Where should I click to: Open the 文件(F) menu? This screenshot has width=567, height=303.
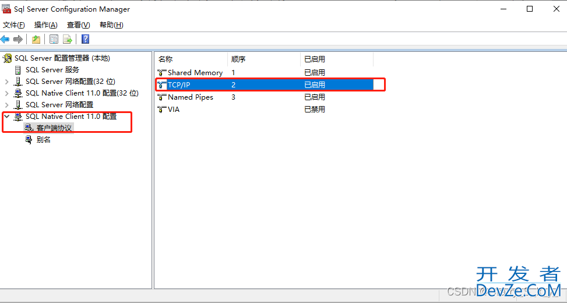14,25
